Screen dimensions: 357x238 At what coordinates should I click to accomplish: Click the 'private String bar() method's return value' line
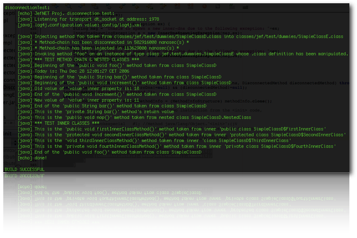[96, 111]
